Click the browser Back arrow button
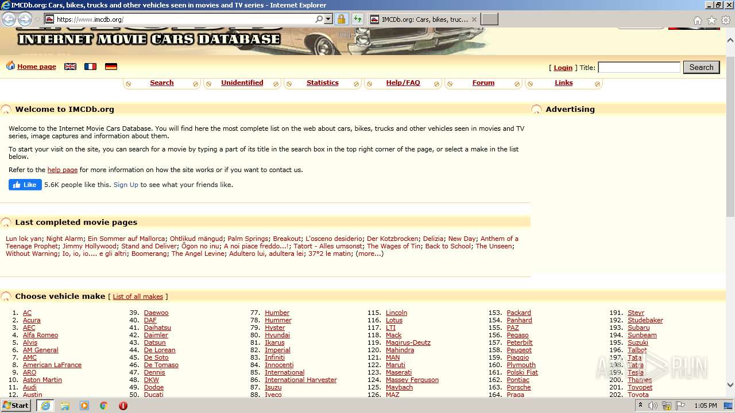Viewport: 735px width, 413px height. pyautogui.click(x=9, y=19)
